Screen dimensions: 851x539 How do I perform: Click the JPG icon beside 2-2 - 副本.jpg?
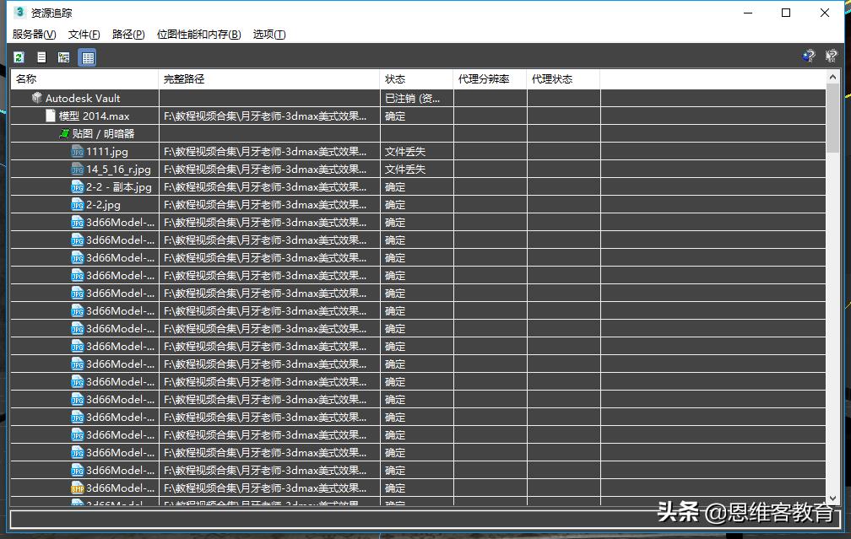[x=77, y=187]
